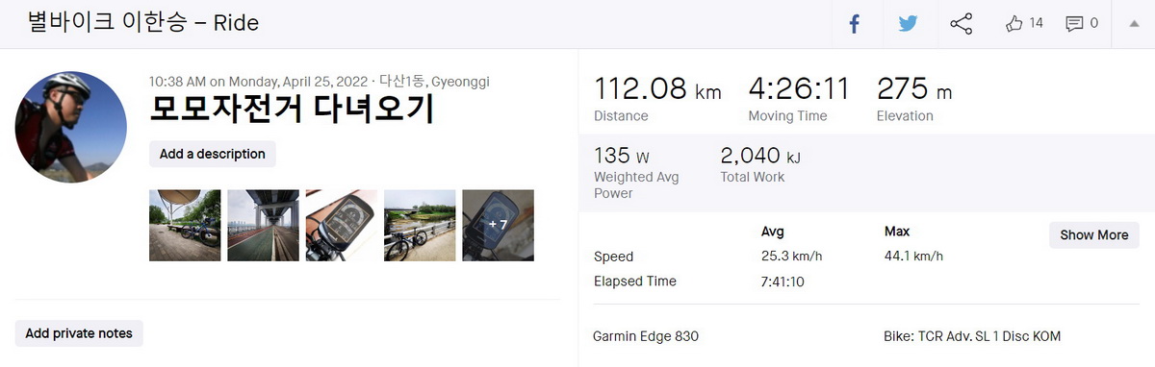This screenshot has height=367, width=1155.
Task: Collapse the activity header with the up arrow
Action: coord(1134,24)
